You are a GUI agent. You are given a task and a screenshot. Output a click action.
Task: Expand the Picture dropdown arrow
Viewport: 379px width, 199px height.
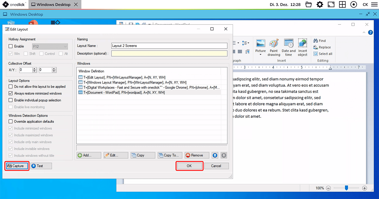click(x=260, y=55)
